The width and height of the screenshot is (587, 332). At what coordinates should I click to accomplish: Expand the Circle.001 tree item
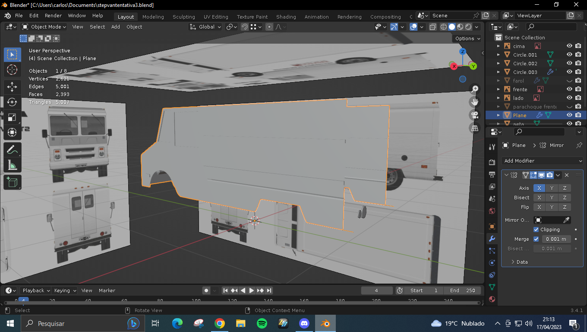[499, 54]
